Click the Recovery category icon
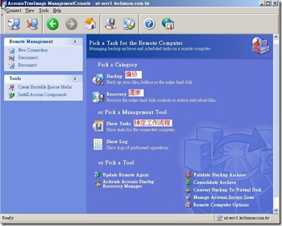The width and height of the screenshot is (282, 226). pyautogui.click(x=98, y=97)
